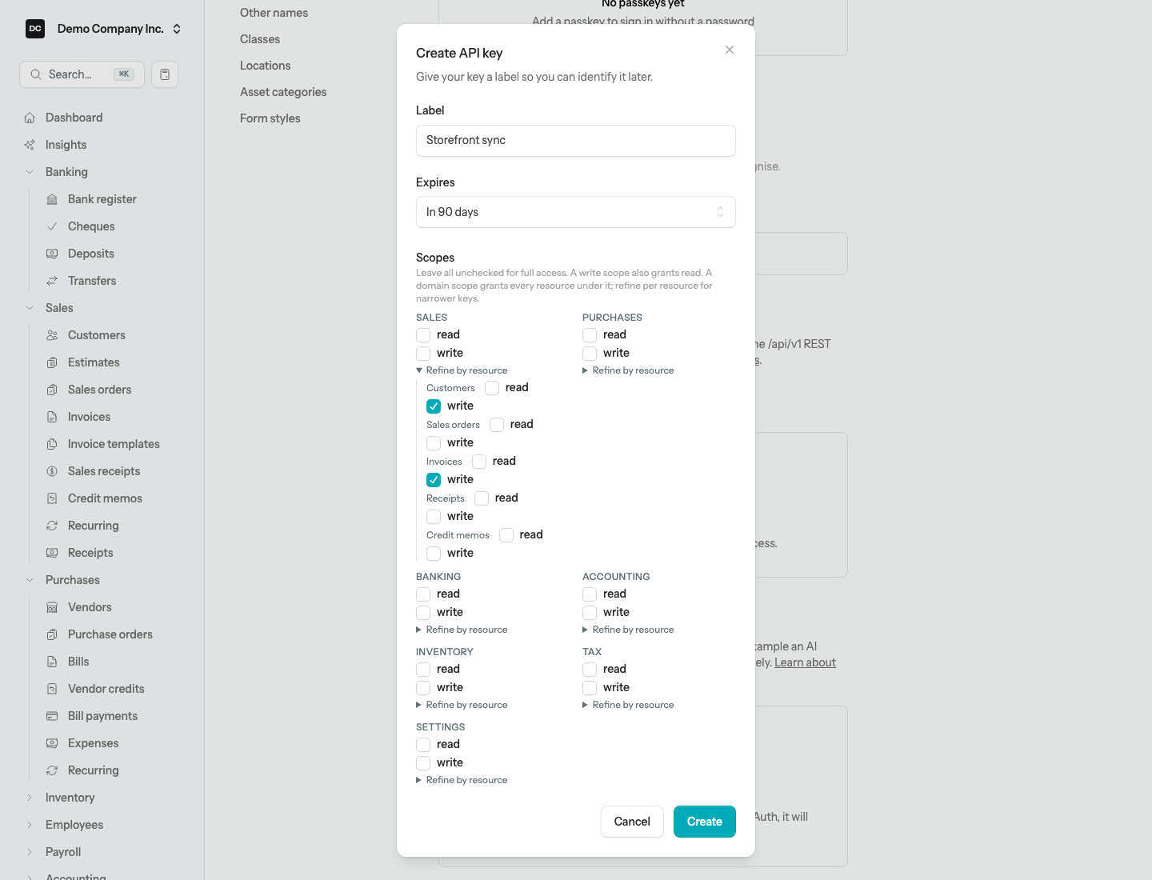Click the Customers people icon
The width and height of the screenshot is (1152, 880).
pyautogui.click(x=52, y=335)
